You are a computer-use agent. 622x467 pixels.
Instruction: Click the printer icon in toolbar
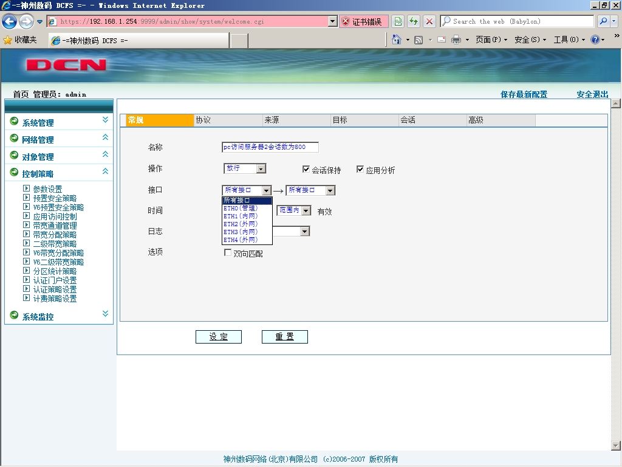tap(456, 40)
